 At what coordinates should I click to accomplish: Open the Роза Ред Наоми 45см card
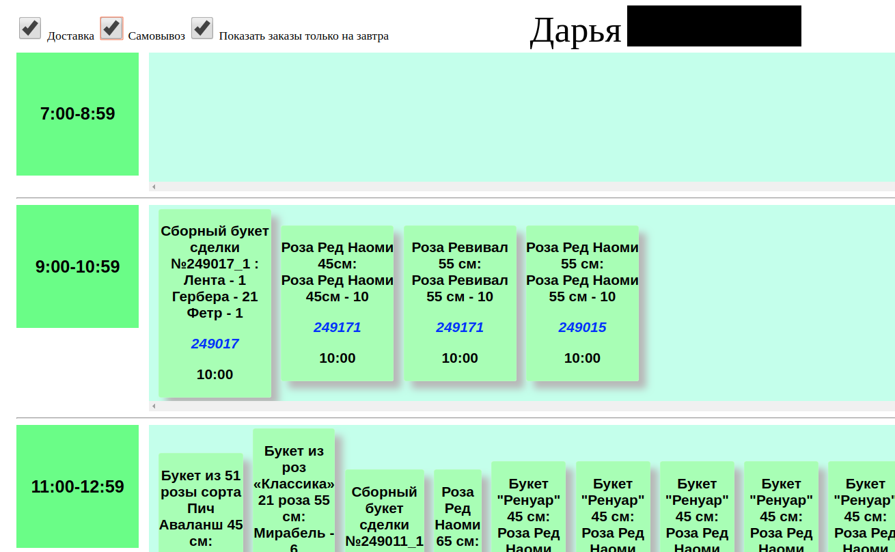(x=338, y=303)
